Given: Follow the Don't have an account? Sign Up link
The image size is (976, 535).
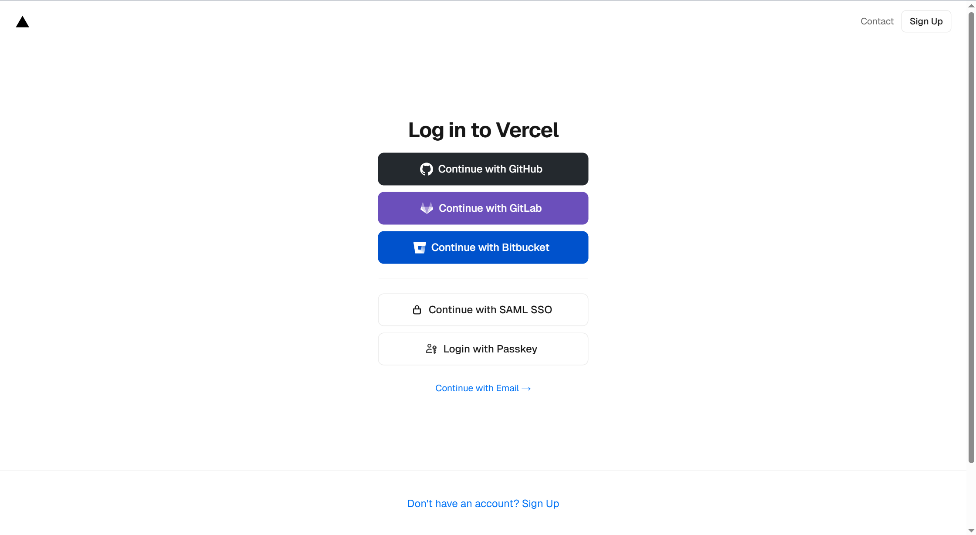Looking at the screenshot, I should [x=483, y=504].
